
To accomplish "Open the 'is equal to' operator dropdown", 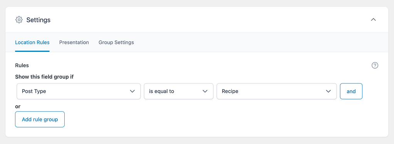I will [x=178, y=91].
